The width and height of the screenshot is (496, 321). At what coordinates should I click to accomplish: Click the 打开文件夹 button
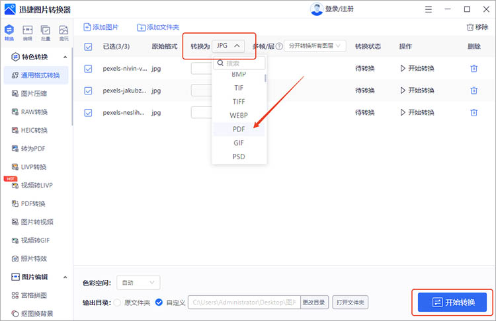click(x=350, y=303)
